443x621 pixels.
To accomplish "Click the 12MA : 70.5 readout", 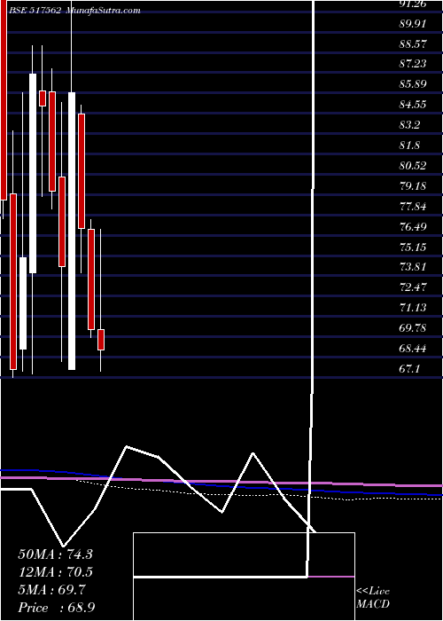I will point(55,572).
